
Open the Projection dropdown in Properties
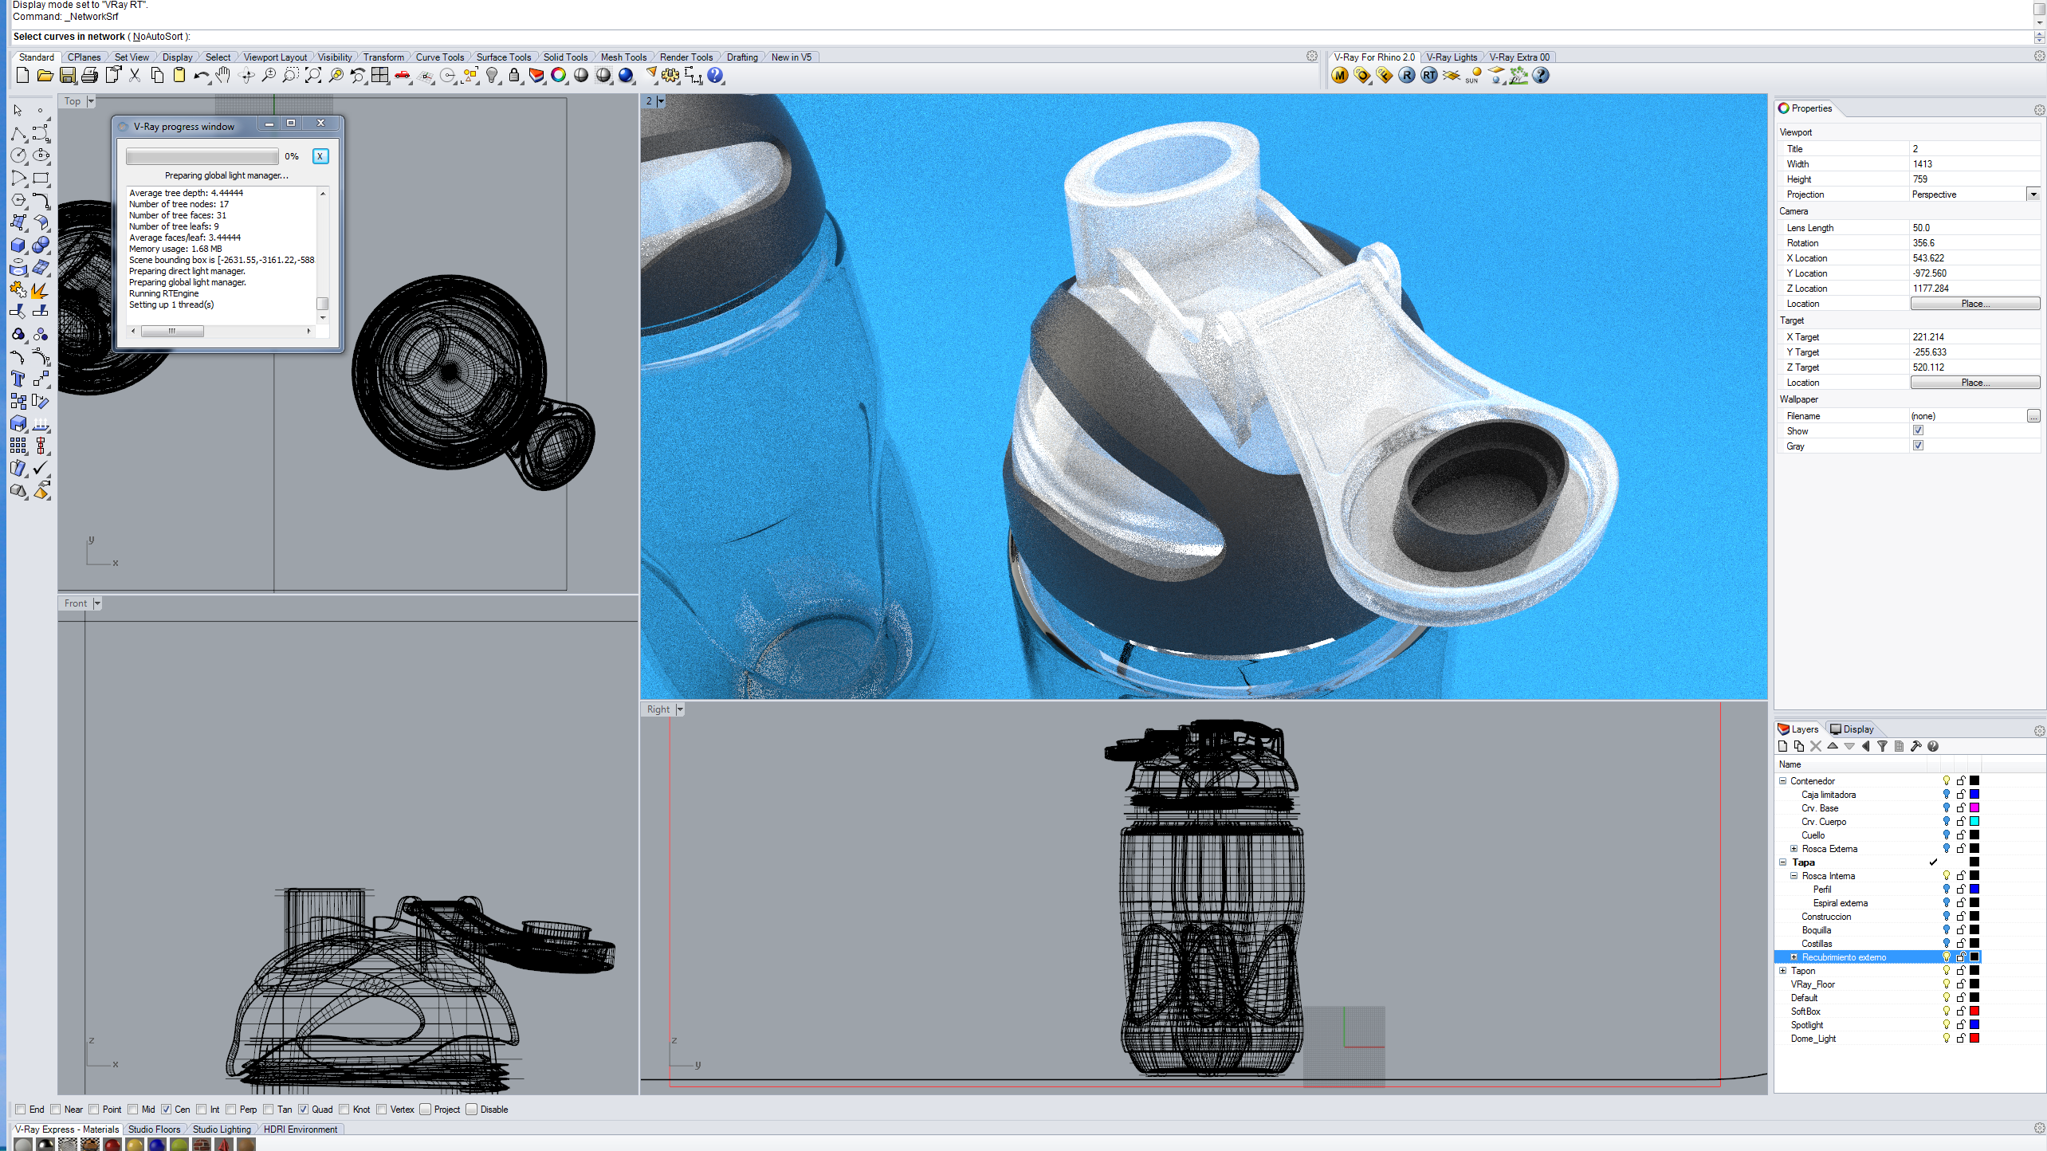pyautogui.click(x=2033, y=194)
